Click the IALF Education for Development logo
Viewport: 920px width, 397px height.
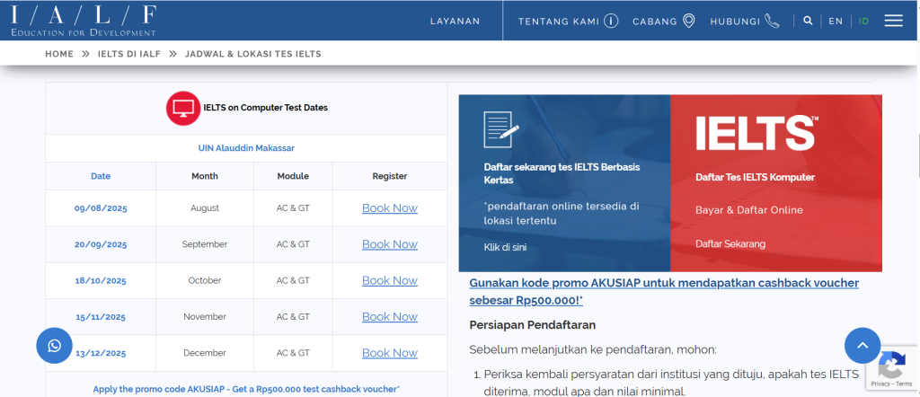pyautogui.click(x=84, y=20)
